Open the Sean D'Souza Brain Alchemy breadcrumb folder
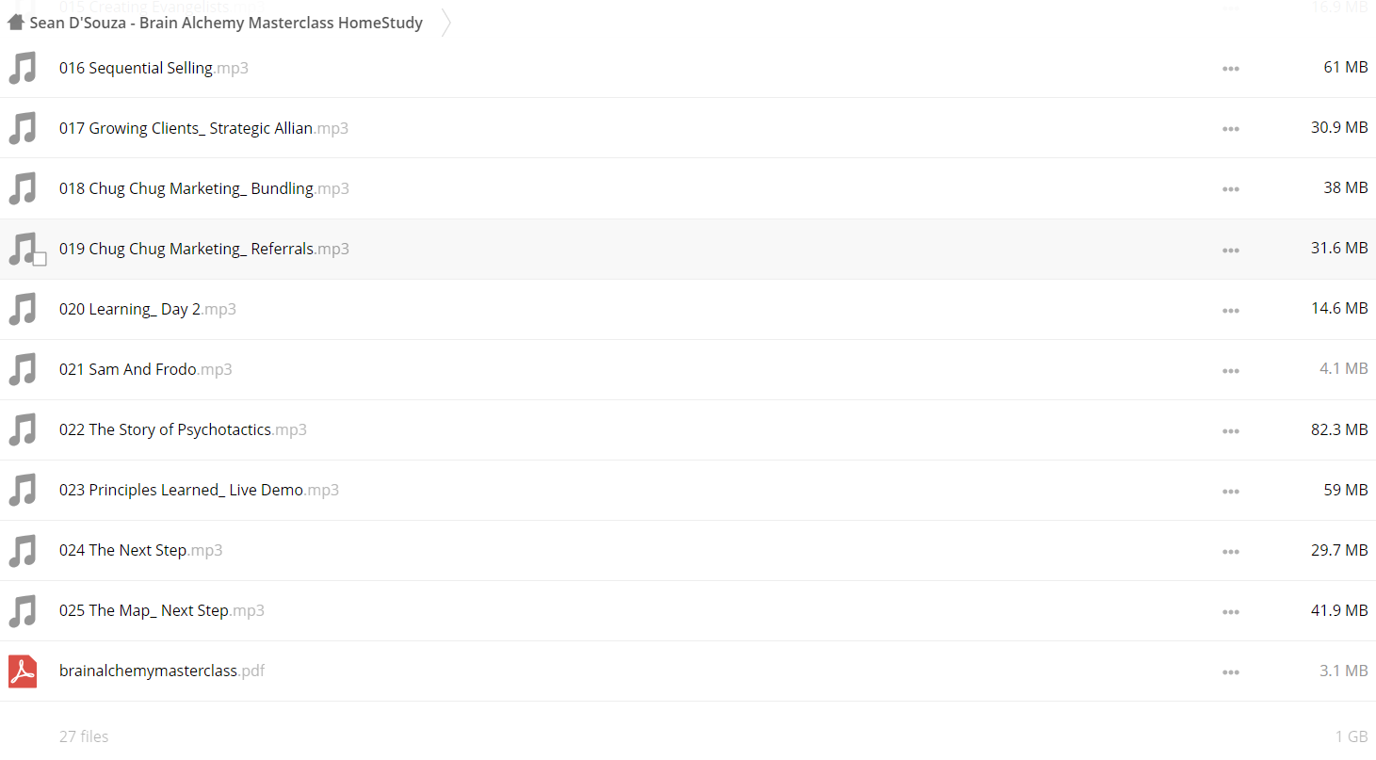The height and width of the screenshot is (760, 1376). tap(226, 23)
